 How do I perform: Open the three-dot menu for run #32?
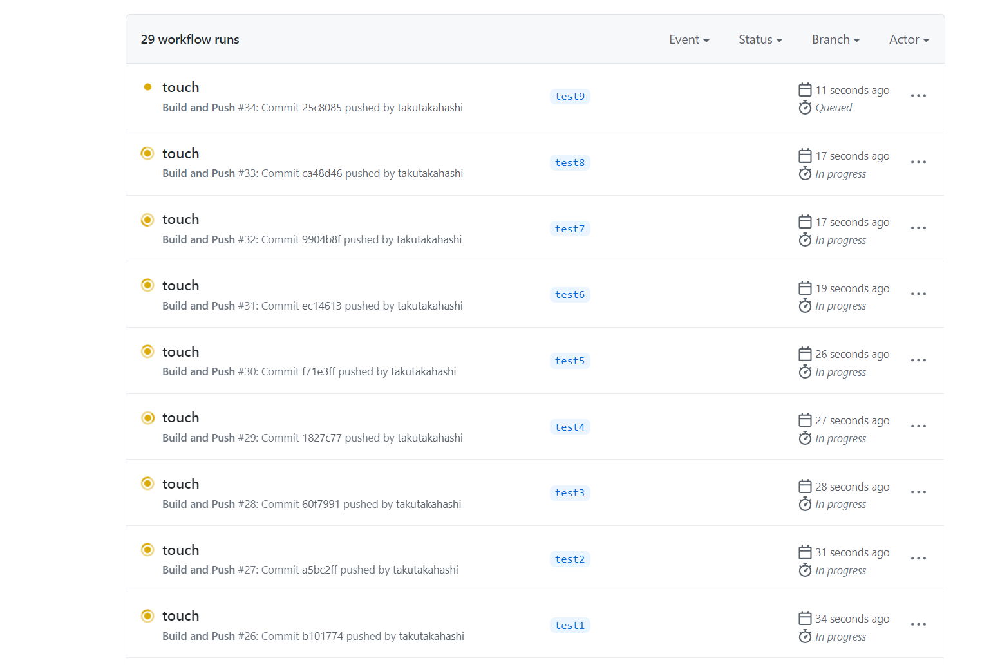pyautogui.click(x=918, y=228)
